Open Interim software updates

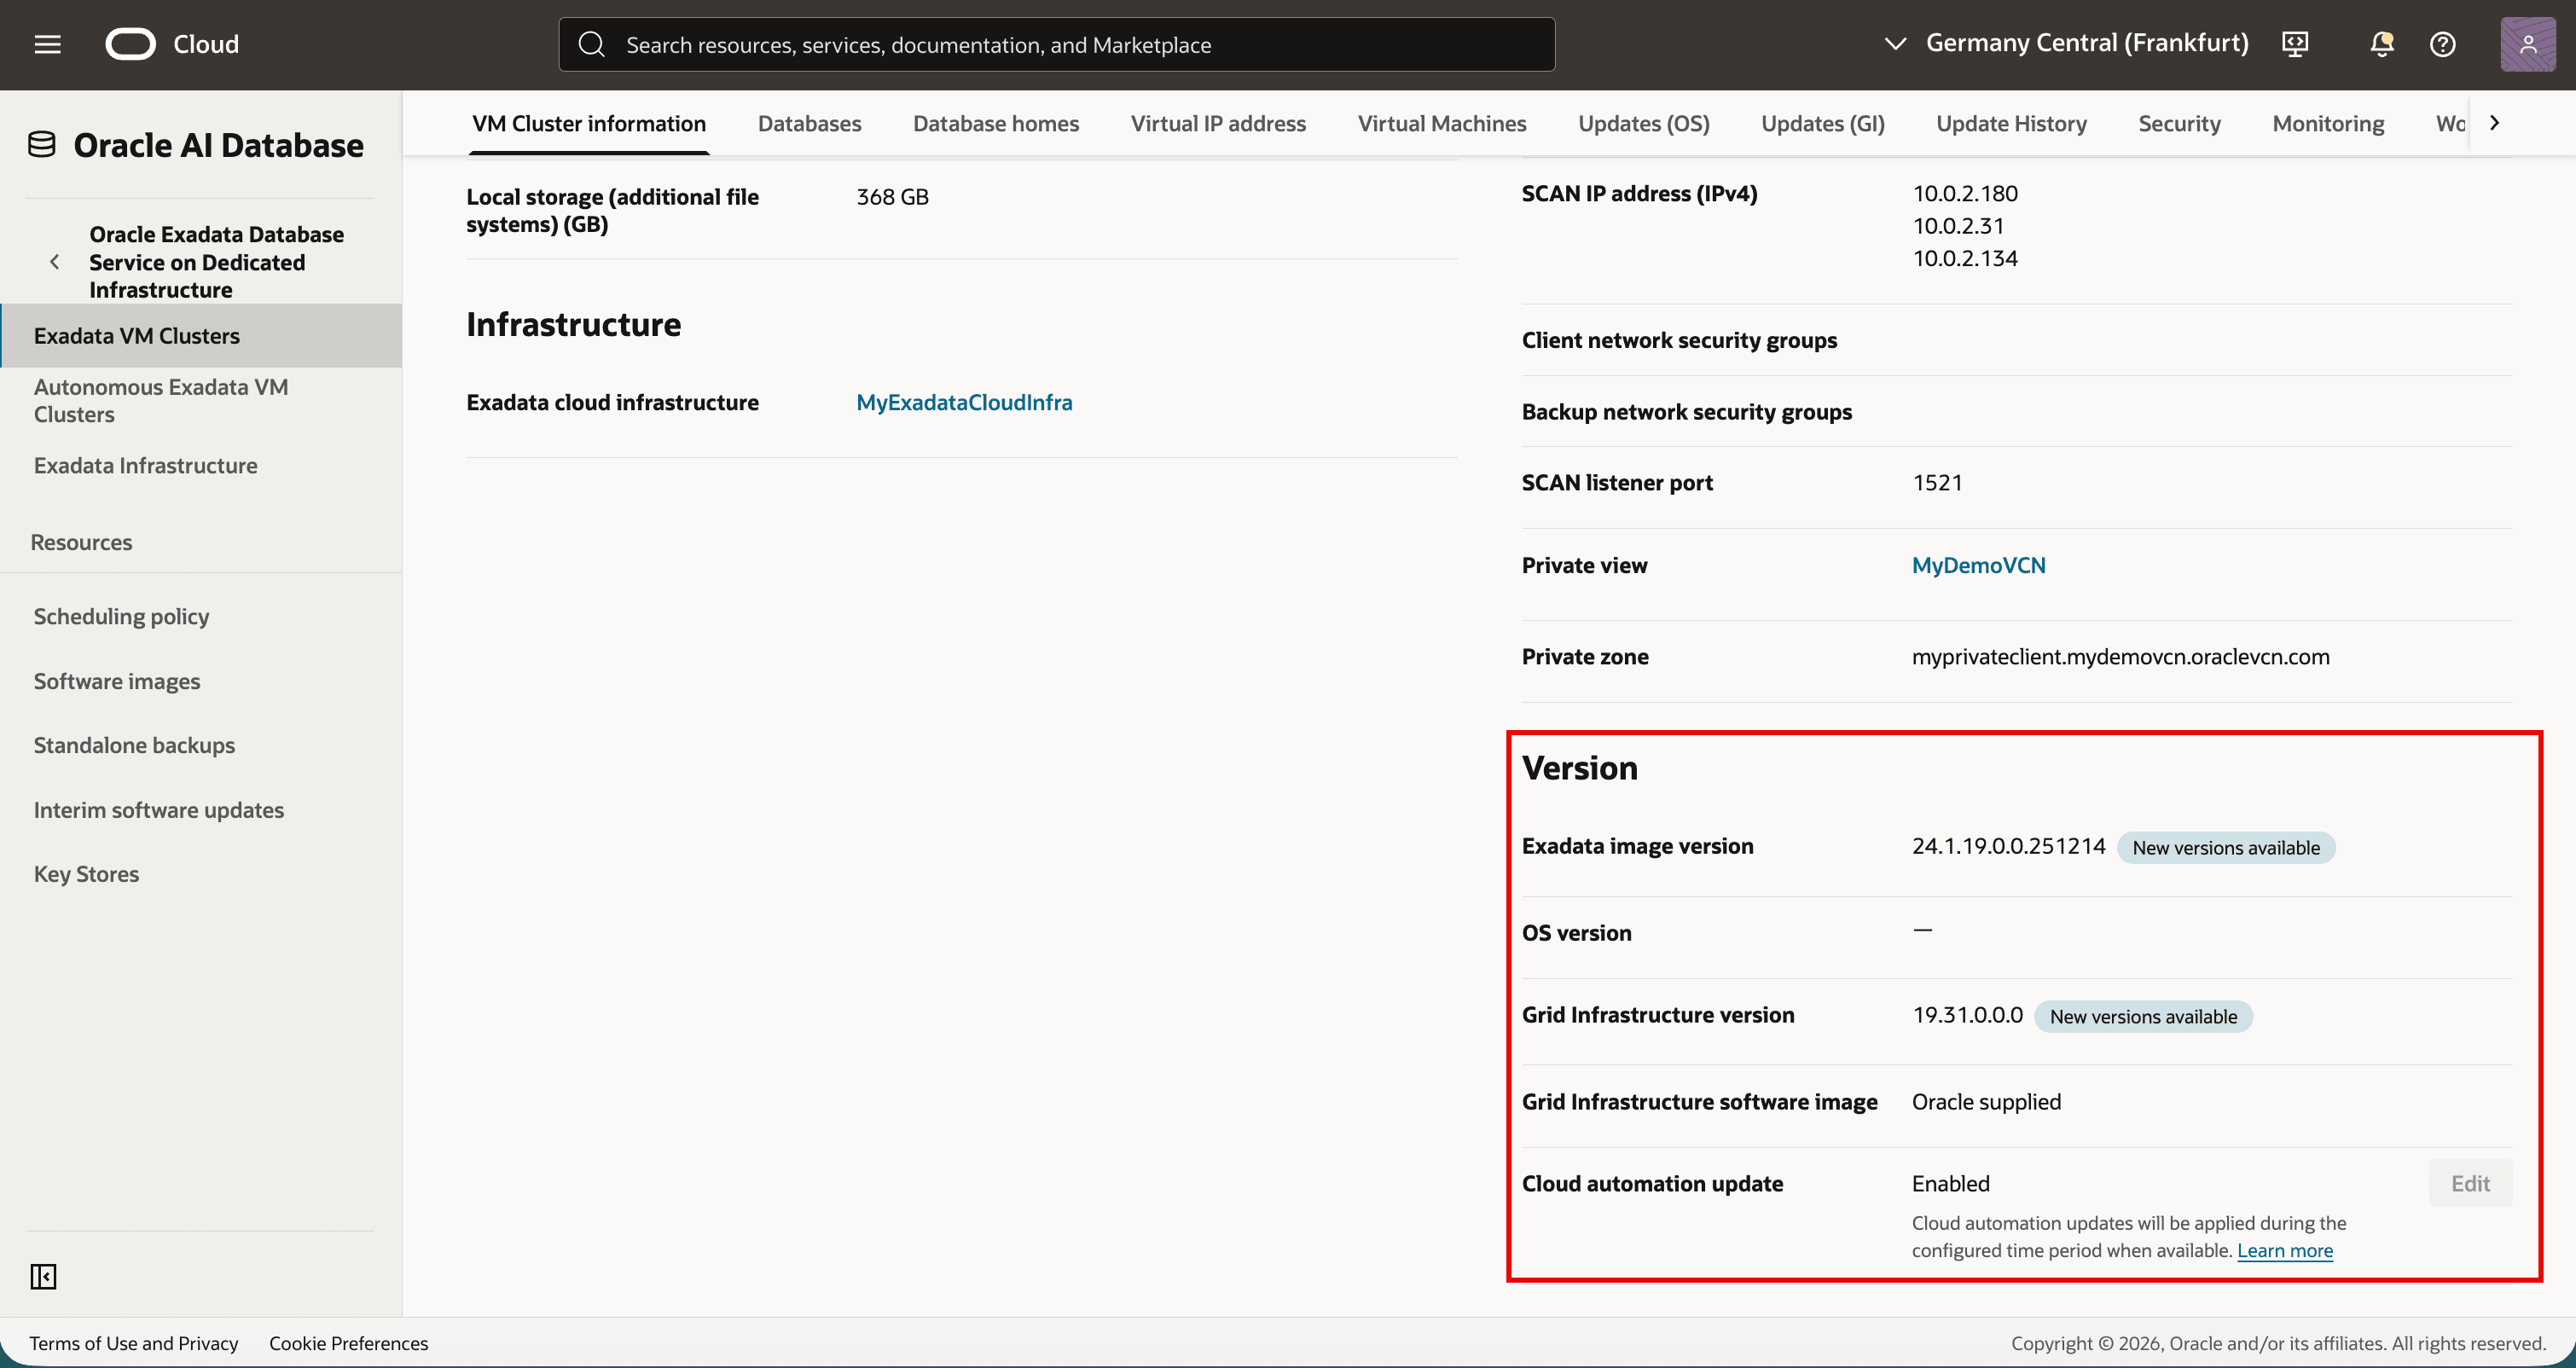159,810
